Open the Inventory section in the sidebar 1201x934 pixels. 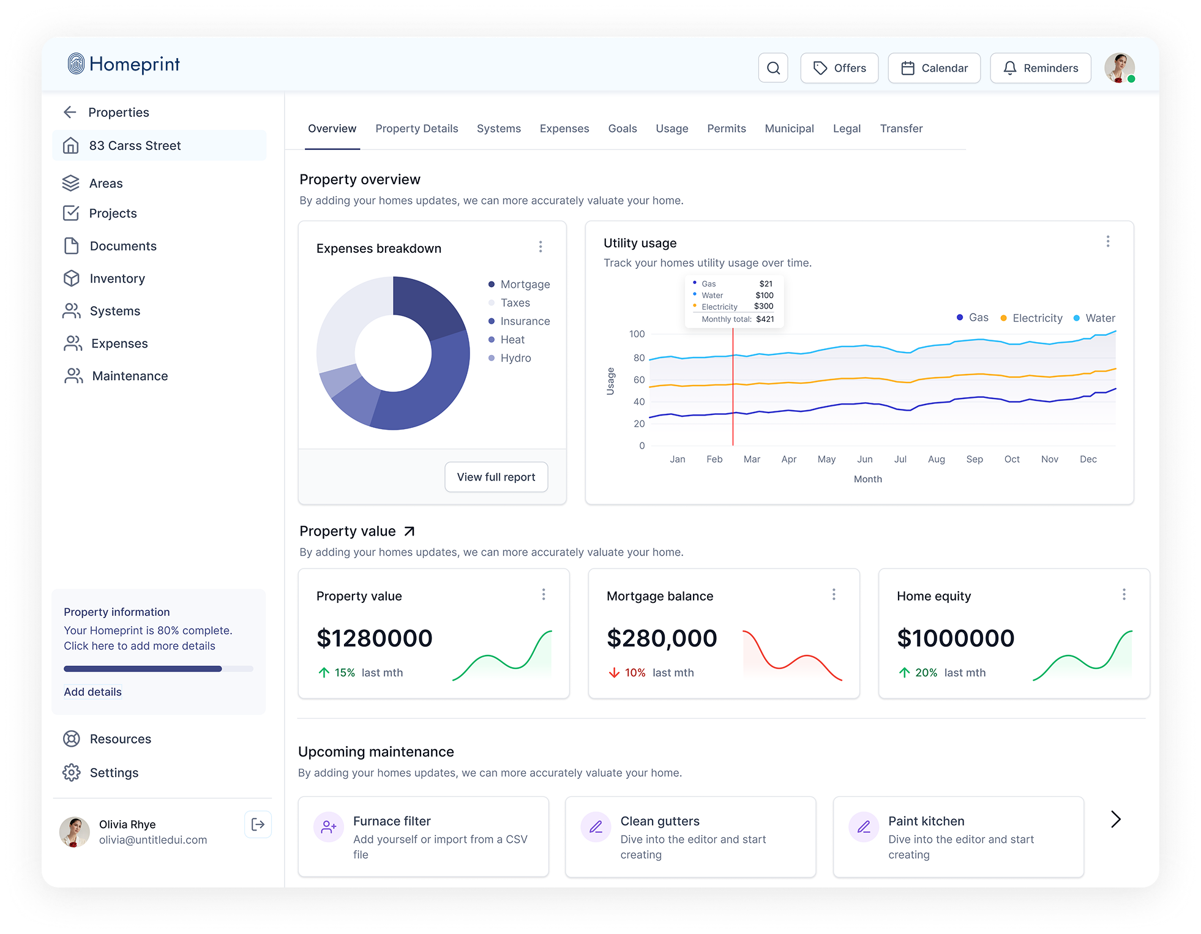point(72,278)
